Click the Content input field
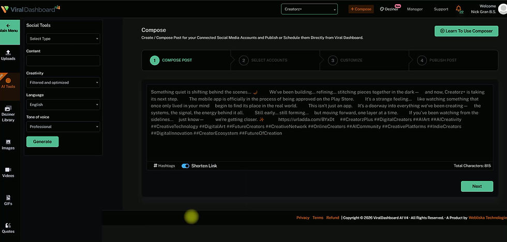This screenshot has height=242, width=507. (x=63, y=61)
